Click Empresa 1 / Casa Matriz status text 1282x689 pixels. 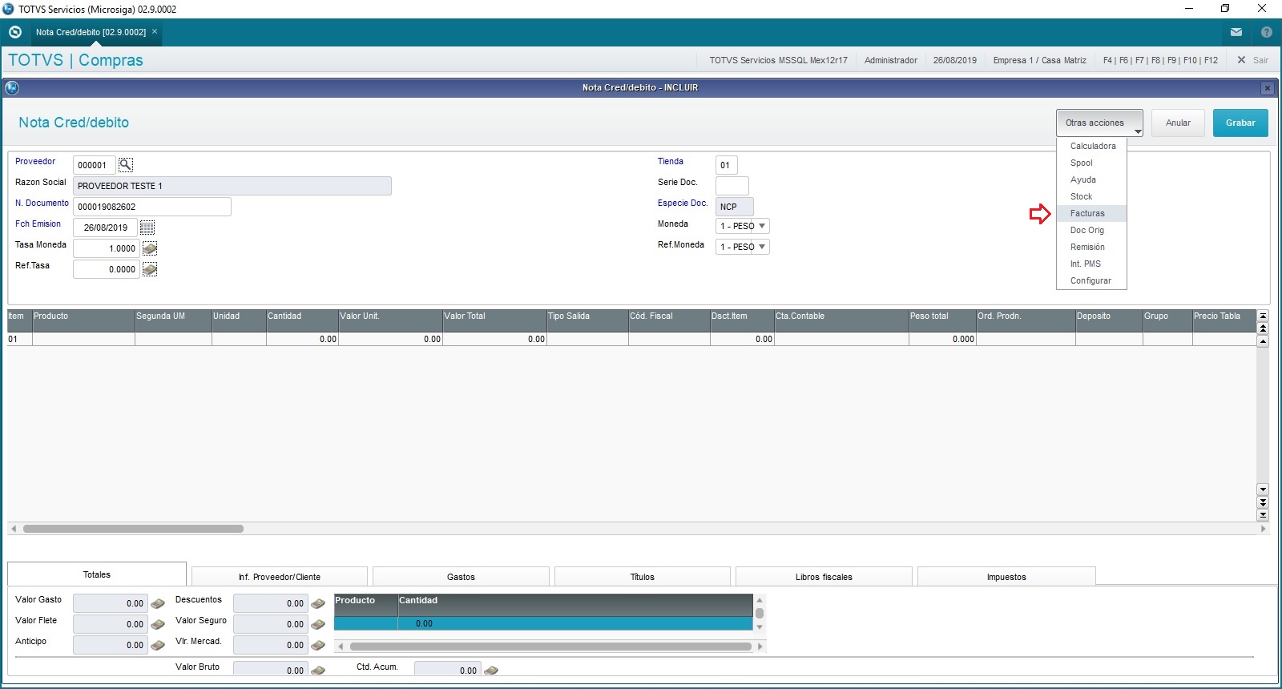coord(1039,60)
